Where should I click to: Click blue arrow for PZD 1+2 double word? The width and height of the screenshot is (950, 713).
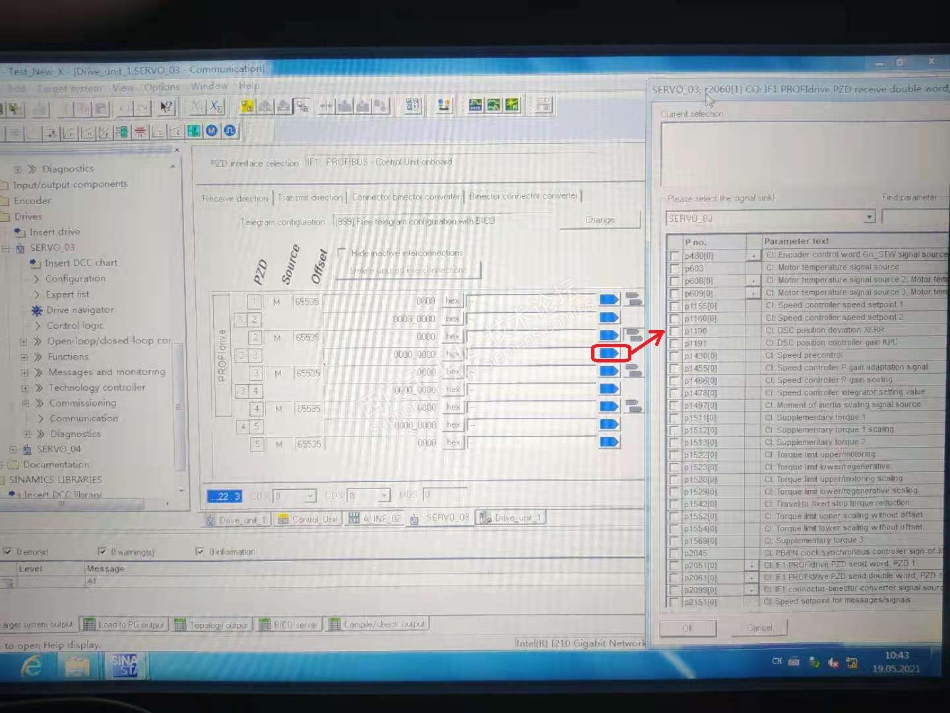tap(609, 318)
